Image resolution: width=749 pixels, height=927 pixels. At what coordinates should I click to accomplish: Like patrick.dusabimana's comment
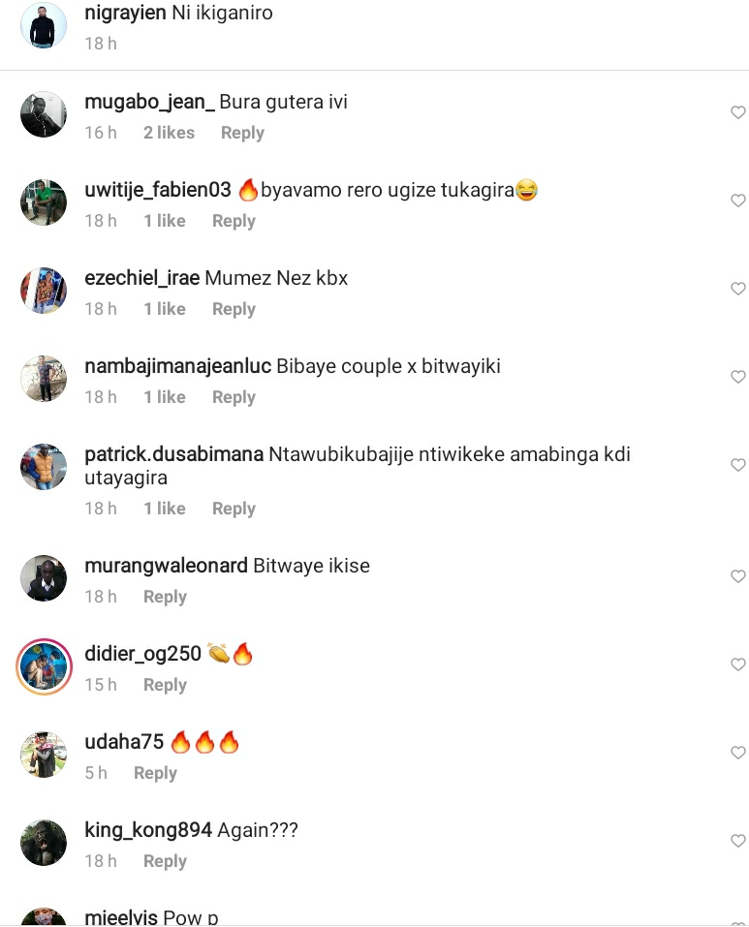[737, 464]
